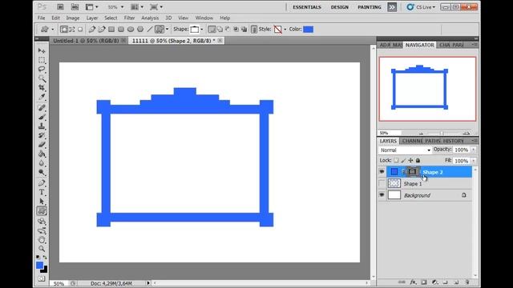The width and height of the screenshot is (513, 288).
Task: Select the History Brush tool
Action: [42, 135]
